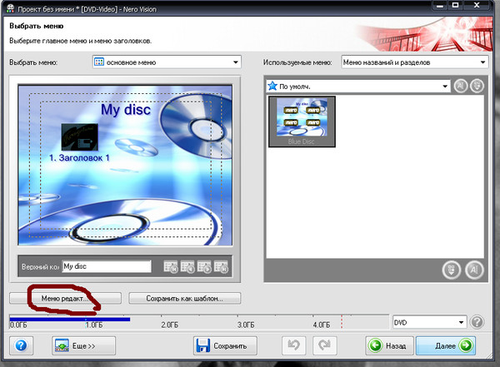The image size is (500, 367).
Task: Go back with the Назад button
Action: (389, 345)
